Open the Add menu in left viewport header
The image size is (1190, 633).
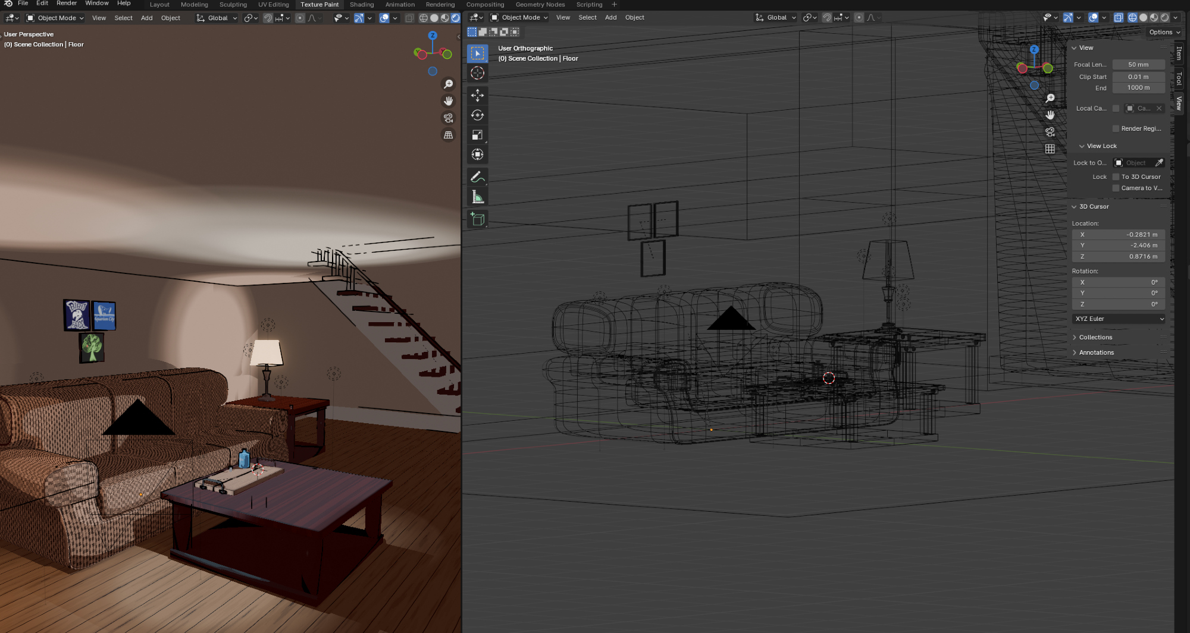pyautogui.click(x=146, y=18)
